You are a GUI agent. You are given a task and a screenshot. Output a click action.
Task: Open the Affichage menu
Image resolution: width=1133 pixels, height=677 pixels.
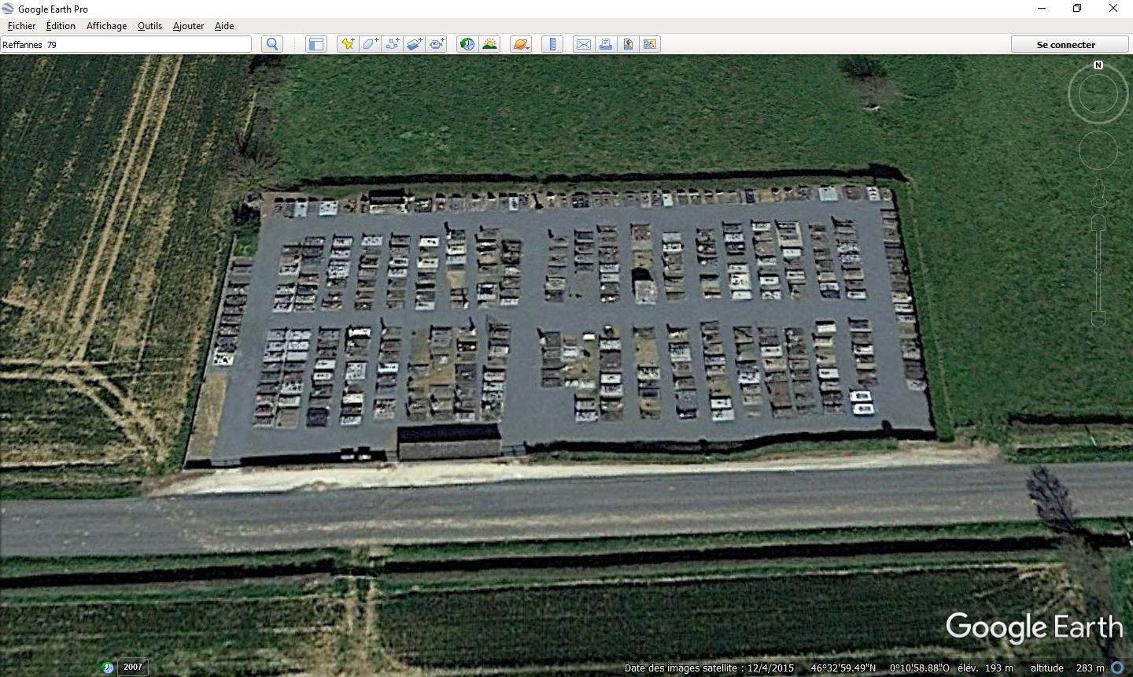(106, 26)
